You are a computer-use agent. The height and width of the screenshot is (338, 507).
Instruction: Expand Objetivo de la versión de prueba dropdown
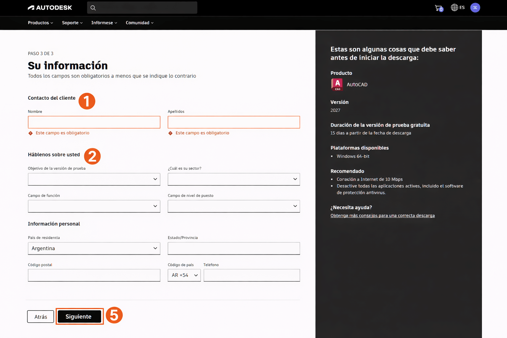(x=94, y=179)
